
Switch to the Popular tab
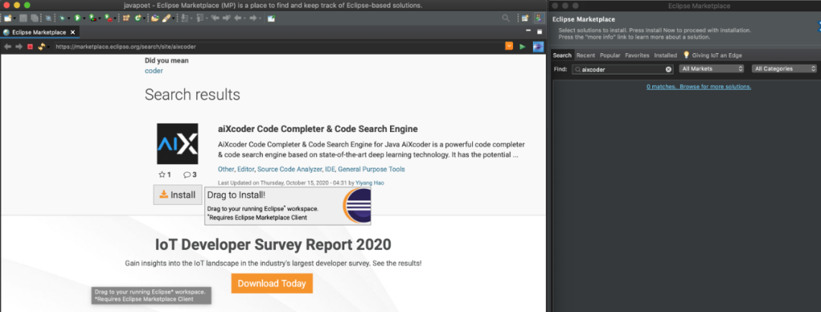point(610,55)
